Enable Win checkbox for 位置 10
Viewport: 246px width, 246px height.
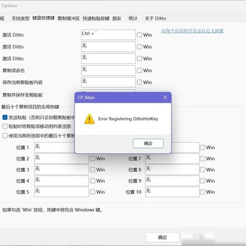(202, 192)
